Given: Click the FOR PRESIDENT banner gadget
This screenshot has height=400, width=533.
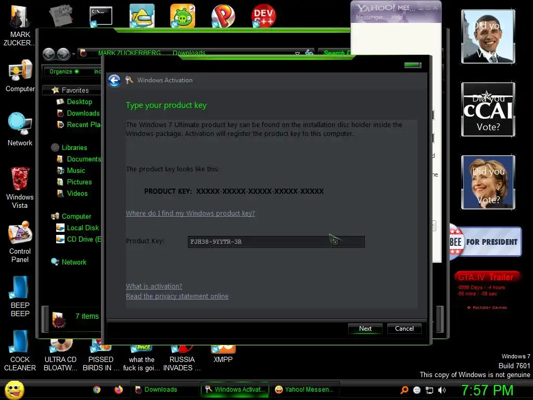Looking at the screenshot, I should [486, 242].
